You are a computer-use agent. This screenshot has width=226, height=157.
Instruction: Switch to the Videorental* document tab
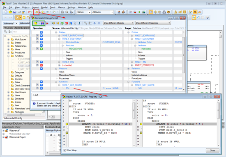point(9,23)
